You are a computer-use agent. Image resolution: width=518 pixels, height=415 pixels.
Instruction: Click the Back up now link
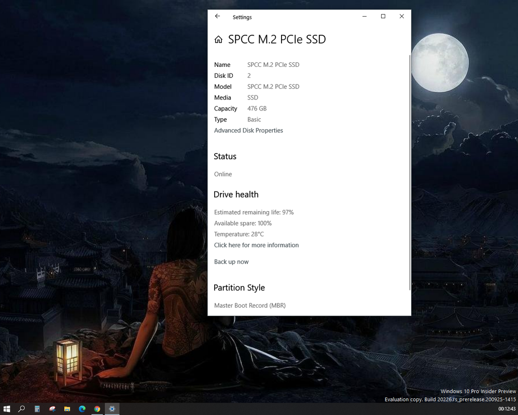(x=231, y=261)
